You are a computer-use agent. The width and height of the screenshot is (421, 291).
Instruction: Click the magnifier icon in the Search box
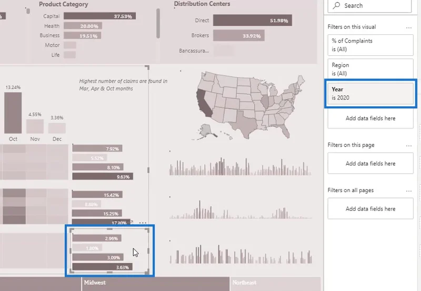point(336,5)
